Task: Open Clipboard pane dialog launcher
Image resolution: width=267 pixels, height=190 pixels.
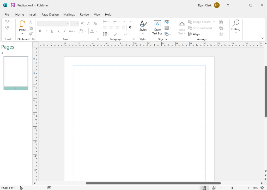Action: 33,39
